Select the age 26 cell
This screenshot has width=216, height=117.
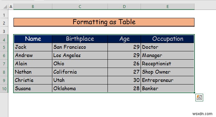point(124,64)
